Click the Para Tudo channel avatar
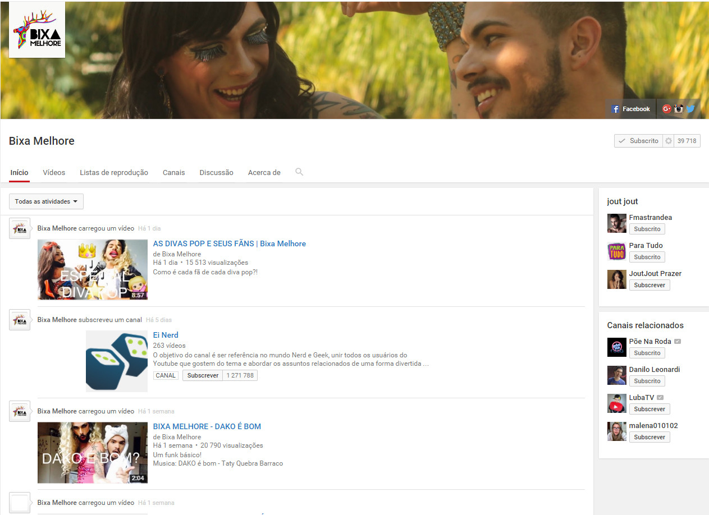This screenshot has width=709, height=515. 616,251
